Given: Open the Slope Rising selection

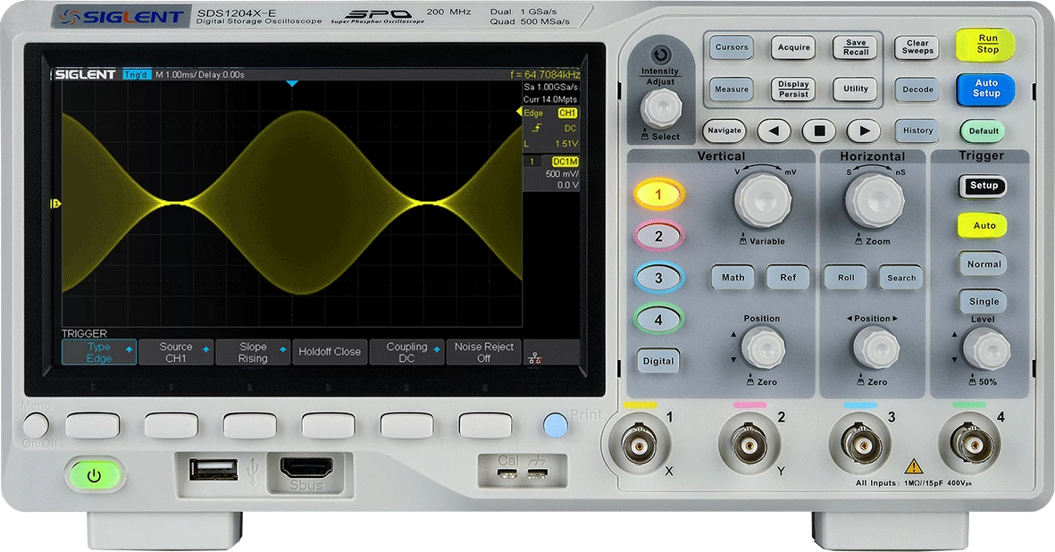Looking at the screenshot, I should (x=253, y=353).
